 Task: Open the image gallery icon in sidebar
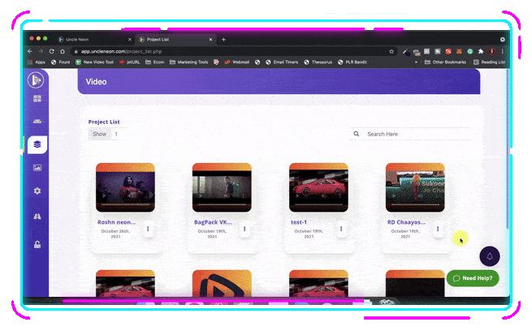coord(37,168)
